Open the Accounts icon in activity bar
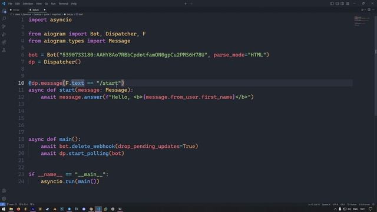The image size is (377, 212). coord(4,191)
